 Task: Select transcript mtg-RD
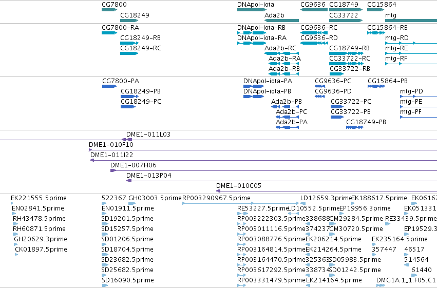click(x=411, y=43)
